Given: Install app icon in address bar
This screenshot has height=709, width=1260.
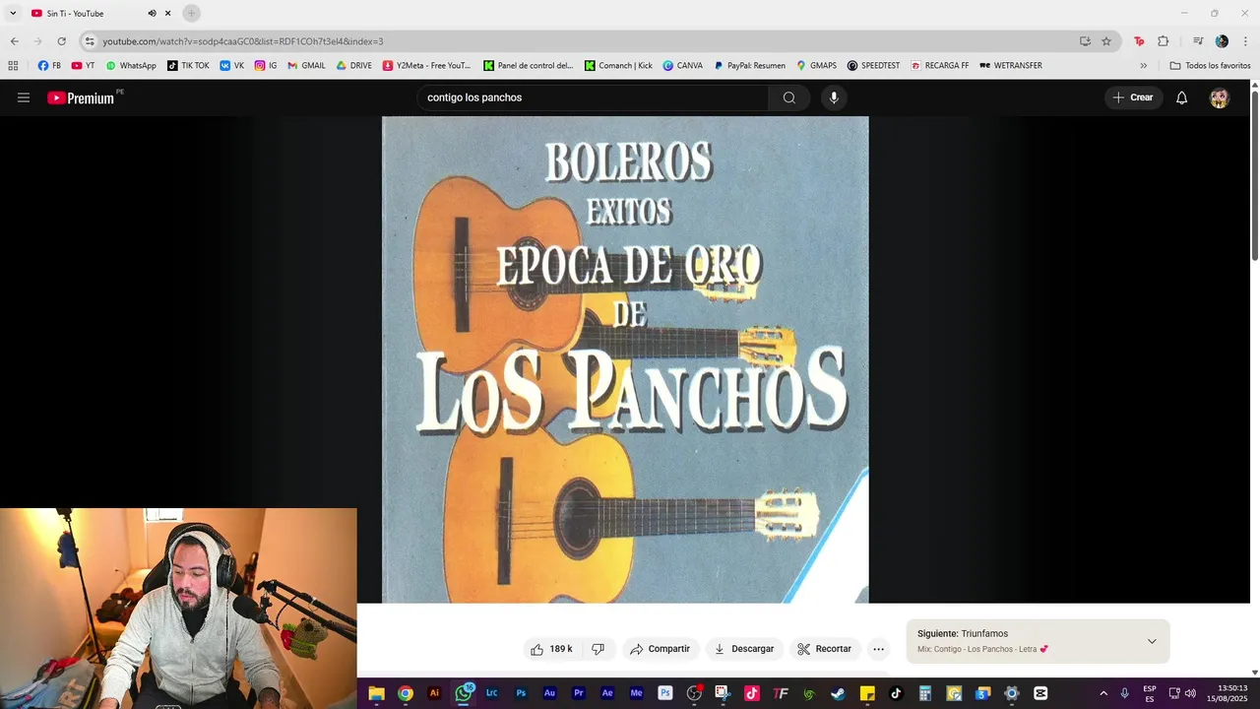Looking at the screenshot, I should click(x=1085, y=41).
